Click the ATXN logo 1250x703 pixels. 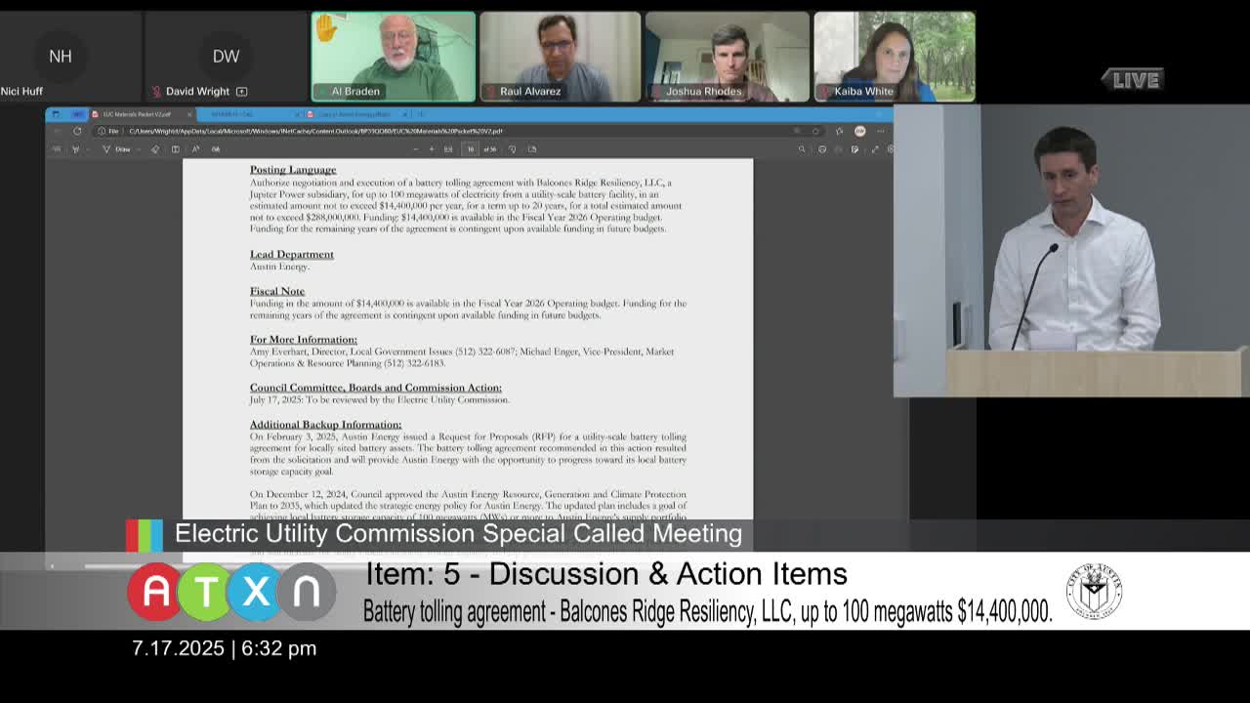click(x=231, y=592)
